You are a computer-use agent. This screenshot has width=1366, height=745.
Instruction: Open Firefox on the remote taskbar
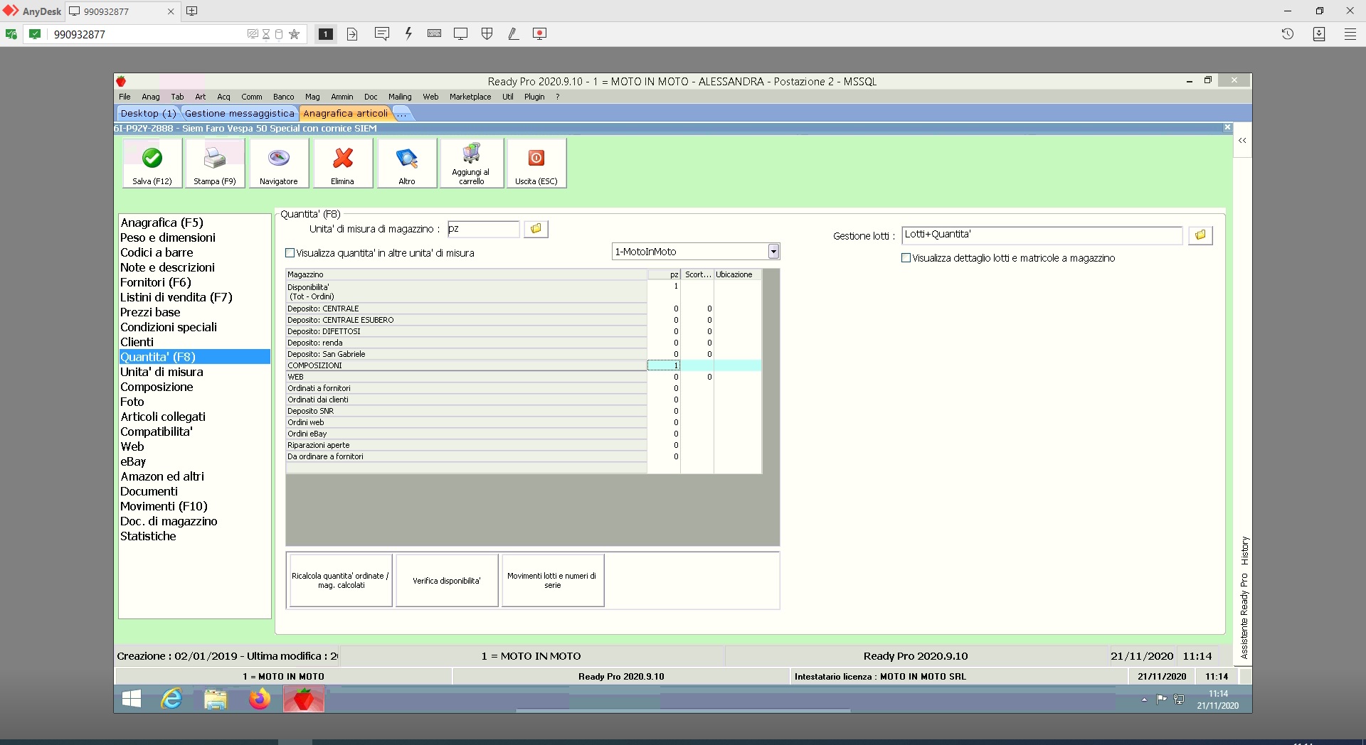260,700
